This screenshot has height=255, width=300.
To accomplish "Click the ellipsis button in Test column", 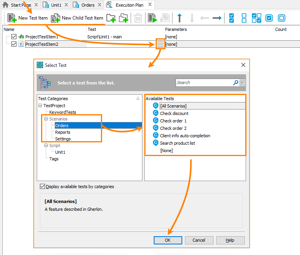I will [x=160, y=44].
